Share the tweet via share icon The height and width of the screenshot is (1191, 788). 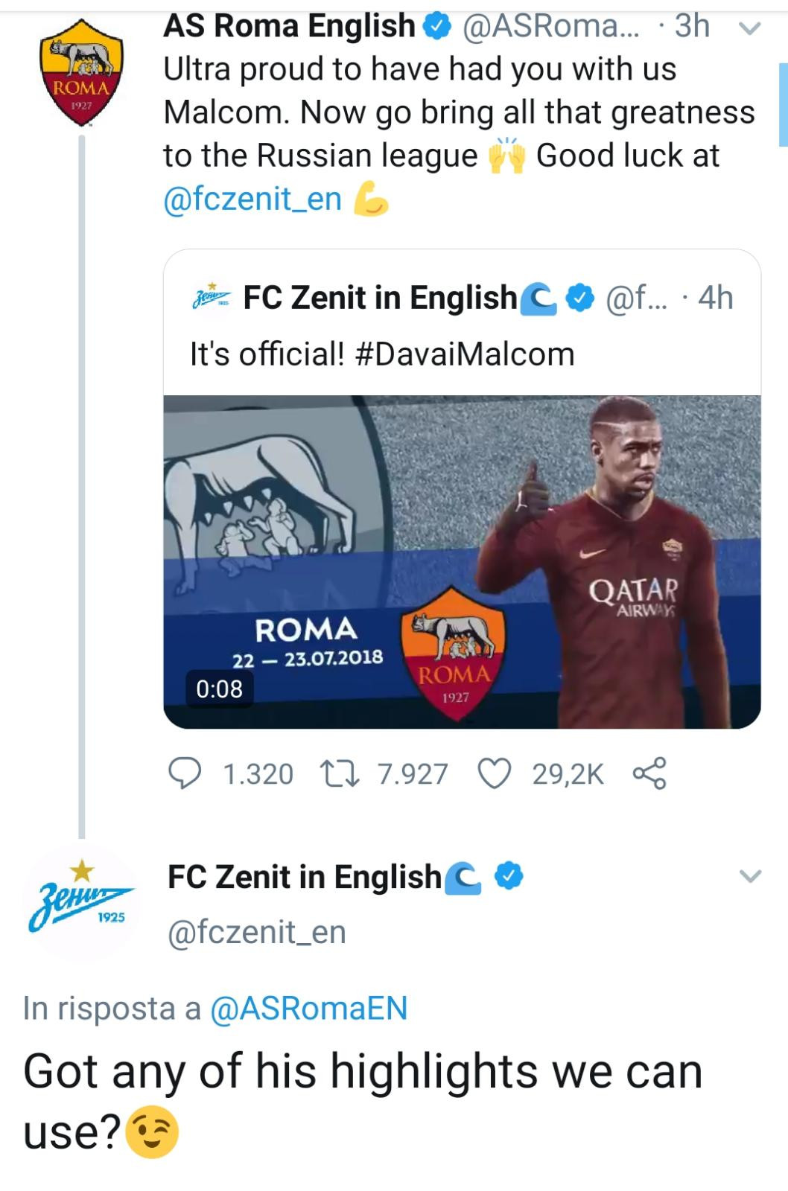click(x=649, y=774)
